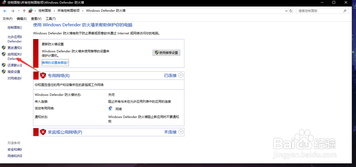This screenshot has height=167, width=356.
Task: Click the magnifier search icon
Action: (345, 11)
